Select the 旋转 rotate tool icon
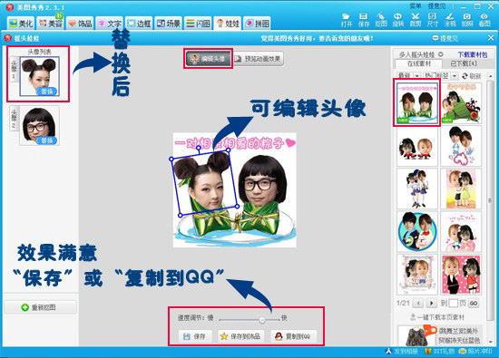499x358 pixels. coord(397,20)
